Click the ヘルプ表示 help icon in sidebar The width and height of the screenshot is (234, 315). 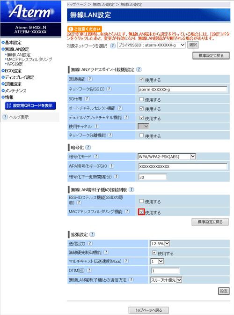pos(5,117)
